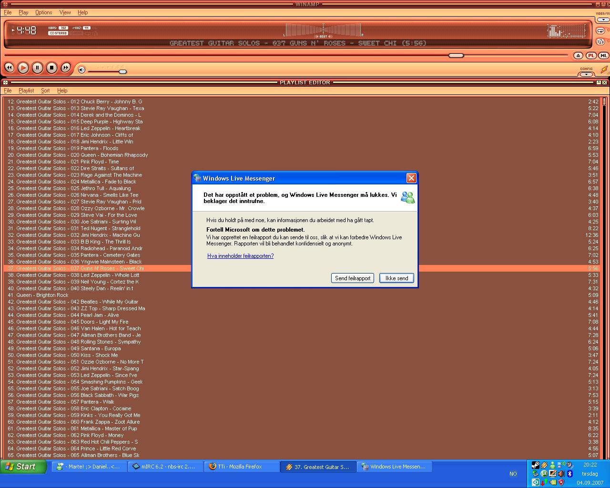Viewport: 610px width, 488px height.
Task: Open Winamp main window Help menu
Action: [x=83, y=12]
